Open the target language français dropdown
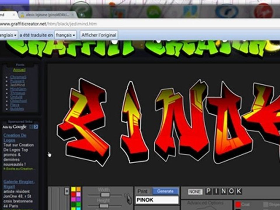The width and height of the screenshot is (280, 210). 65,35
